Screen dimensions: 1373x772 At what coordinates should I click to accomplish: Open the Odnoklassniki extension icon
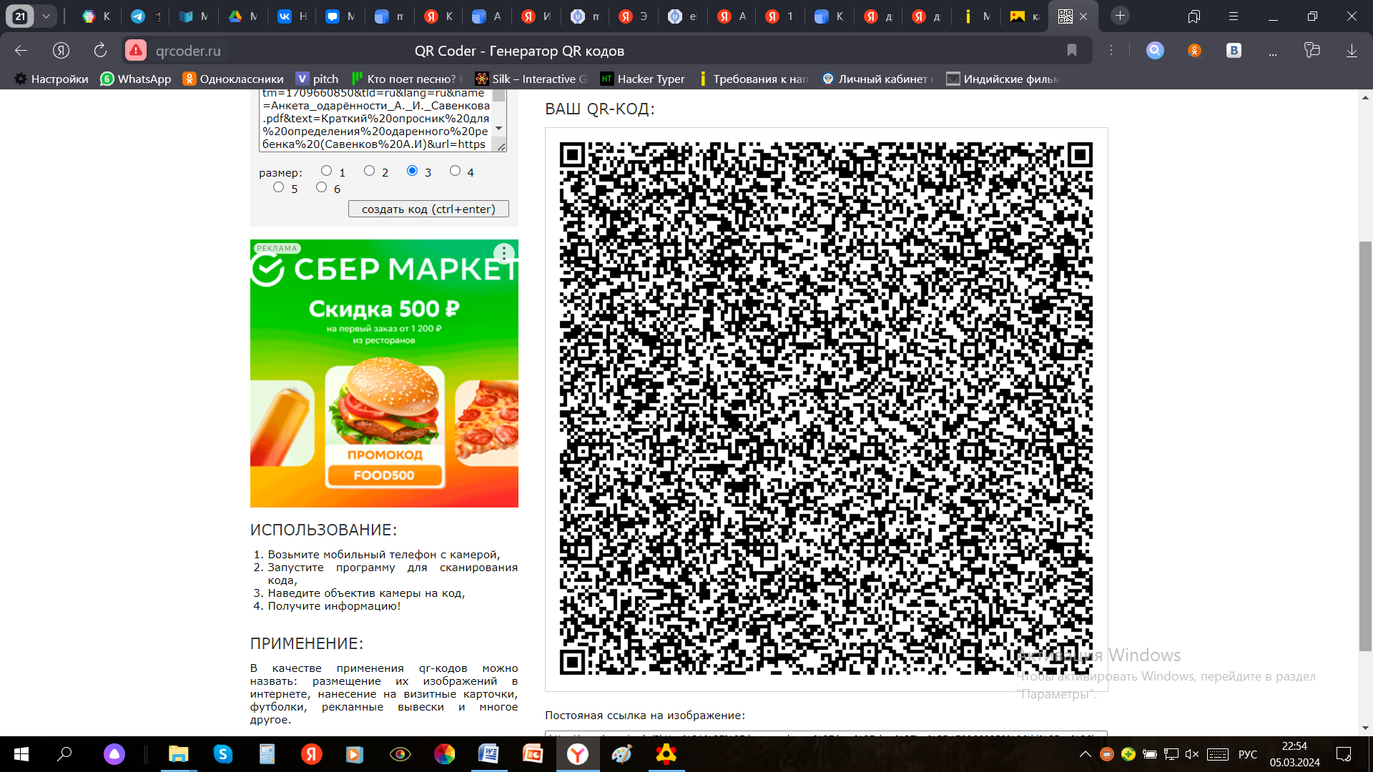coord(1194,50)
